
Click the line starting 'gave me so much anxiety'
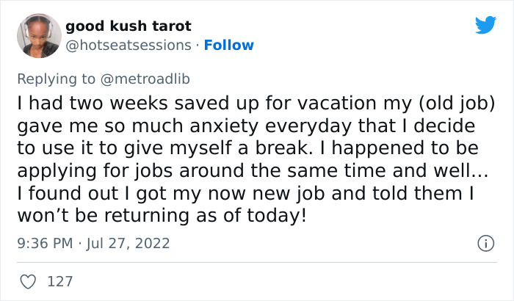click(242, 127)
